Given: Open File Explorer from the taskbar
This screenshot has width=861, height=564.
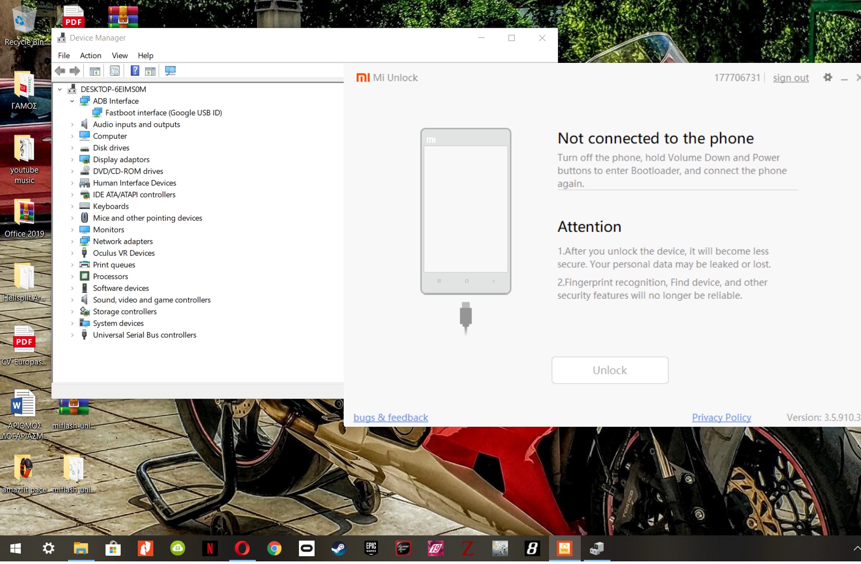Looking at the screenshot, I should [x=81, y=548].
